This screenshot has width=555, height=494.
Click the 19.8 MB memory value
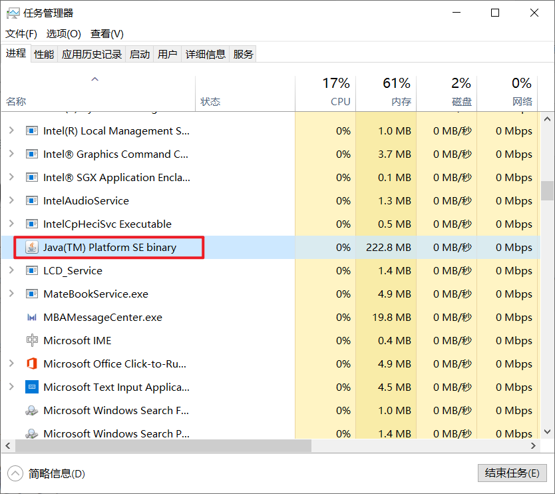click(391, 318)
